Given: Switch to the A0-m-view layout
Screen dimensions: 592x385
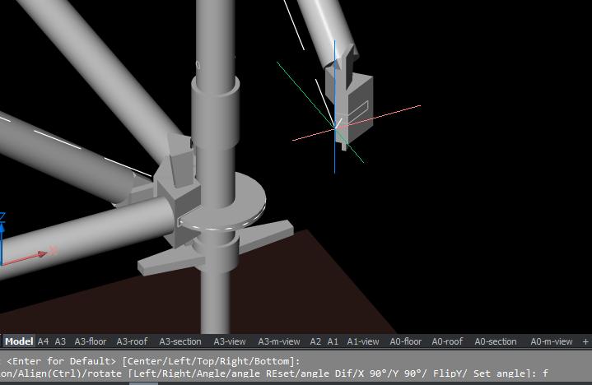Looking at the screenshot, I should 551,341.
